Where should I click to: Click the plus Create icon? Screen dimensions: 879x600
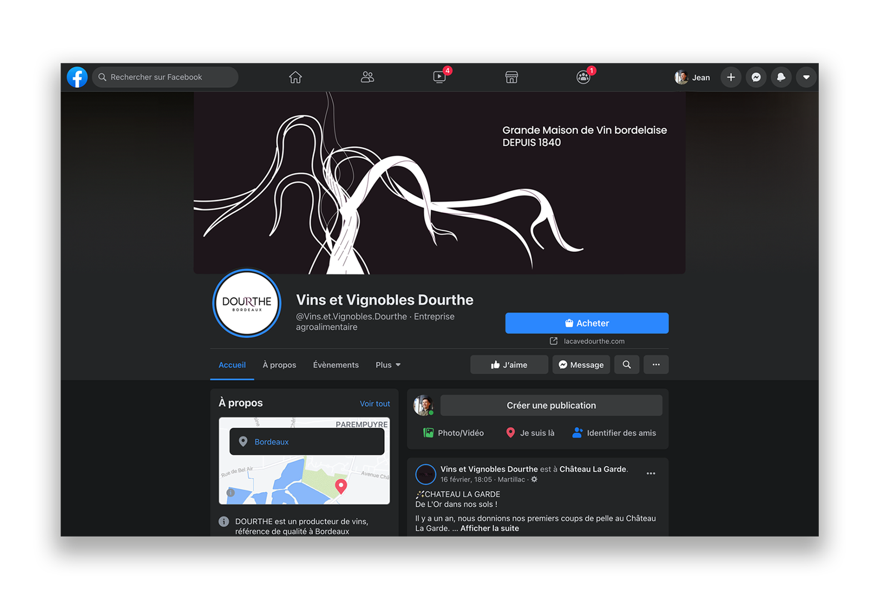coord(731,77)
